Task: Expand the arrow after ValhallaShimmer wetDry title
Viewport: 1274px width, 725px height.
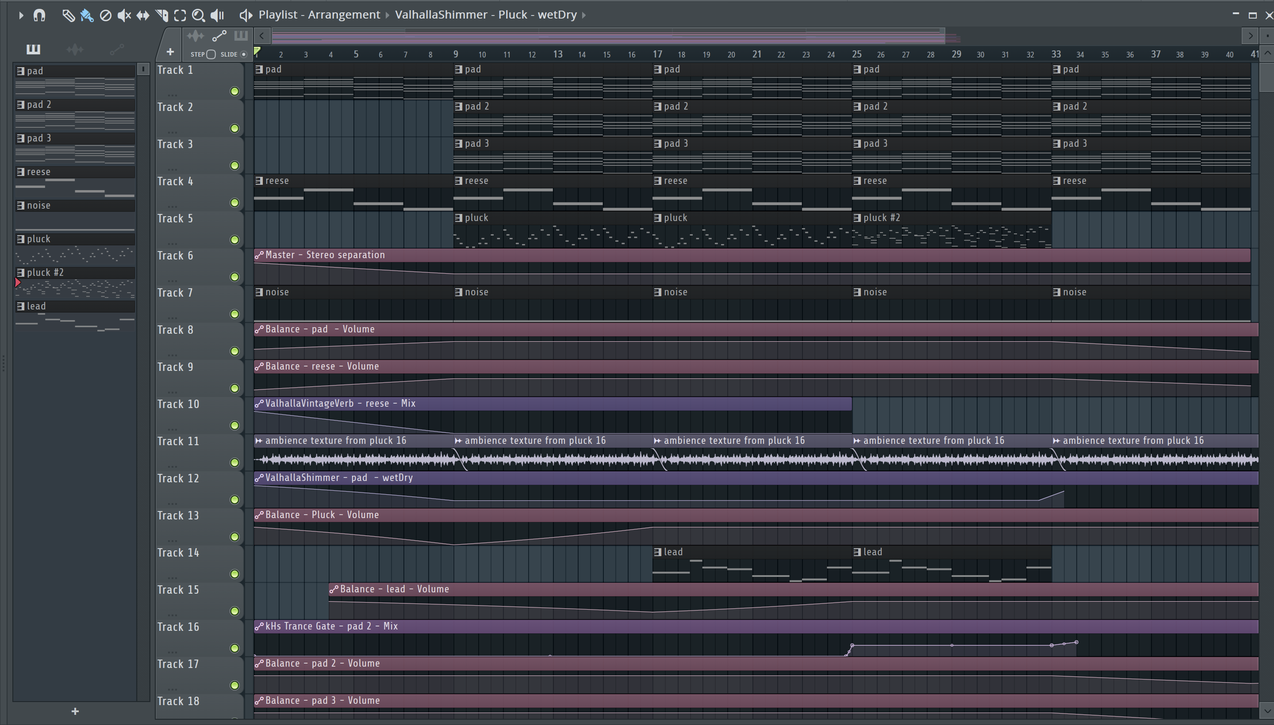Action: 584,15
